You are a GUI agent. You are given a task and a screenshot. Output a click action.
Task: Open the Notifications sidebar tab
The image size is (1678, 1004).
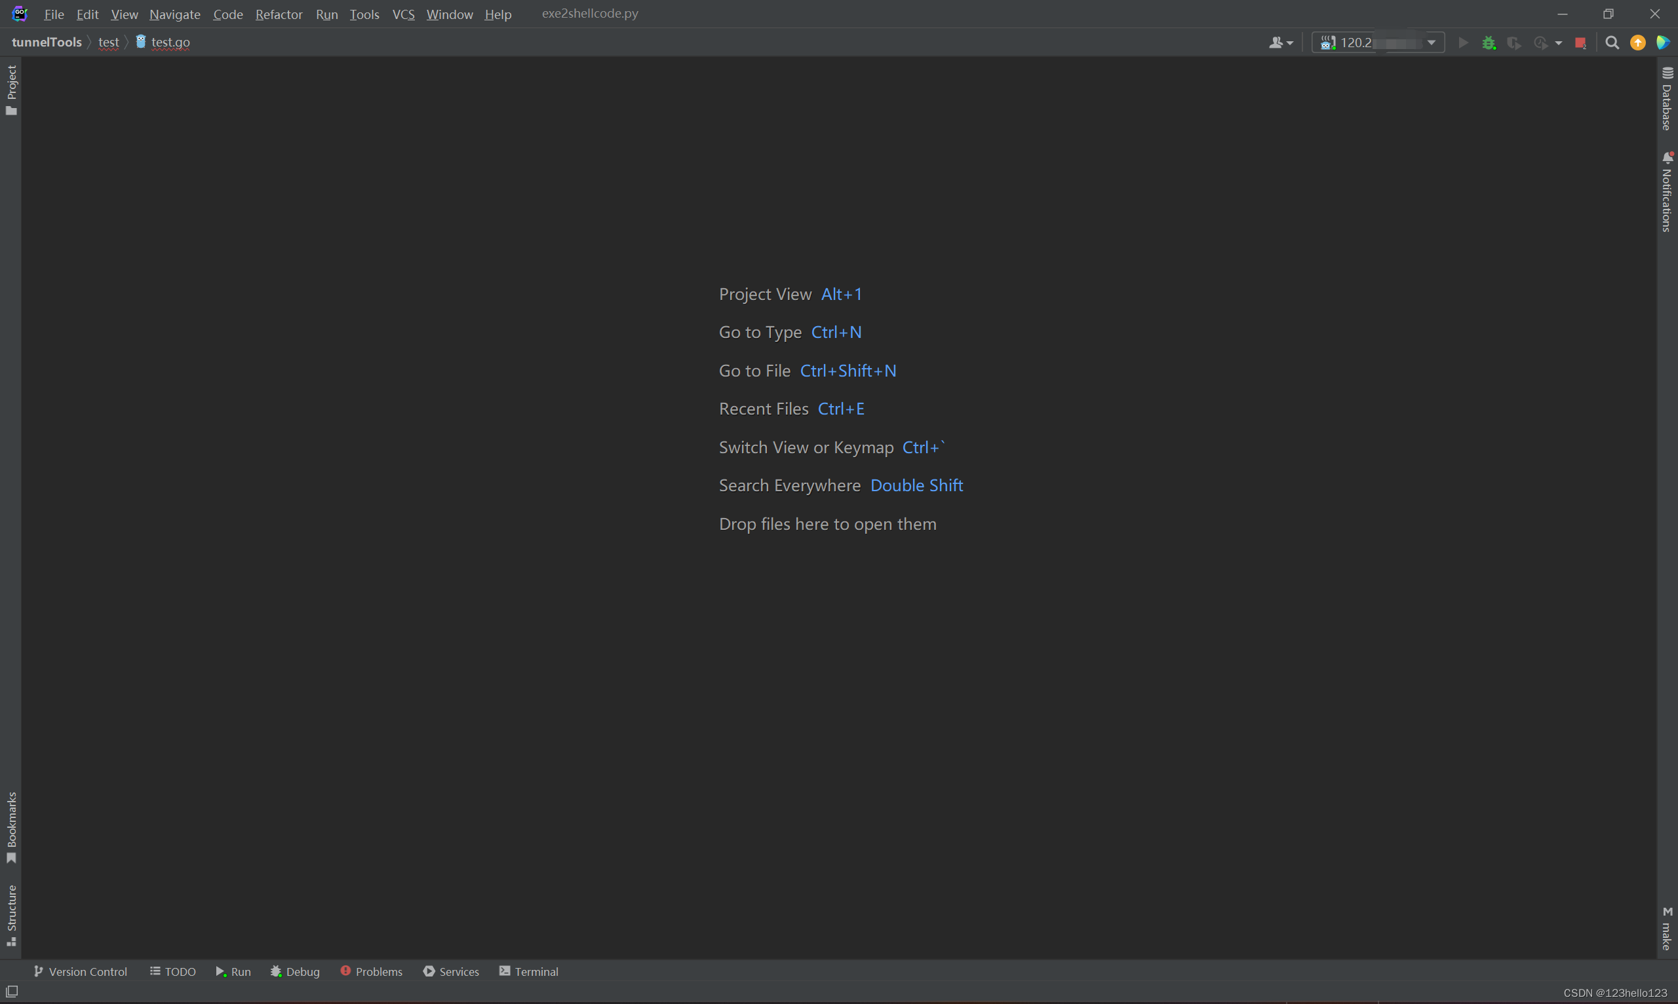tap(1667, 191)
